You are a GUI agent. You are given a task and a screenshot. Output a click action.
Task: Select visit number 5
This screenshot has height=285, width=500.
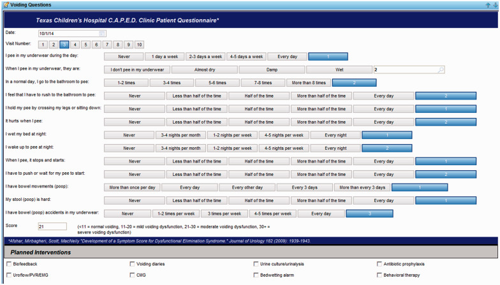tap(85, 45)
